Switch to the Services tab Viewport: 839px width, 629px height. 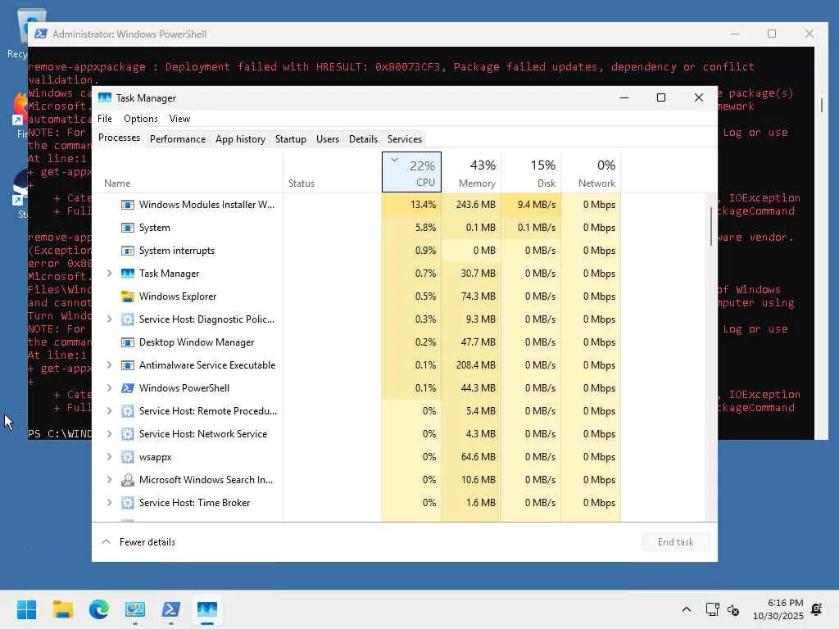[405, 139]
